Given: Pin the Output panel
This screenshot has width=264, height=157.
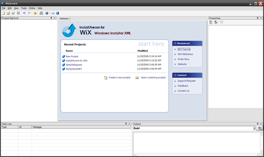Looking at the screenshot, I should [257, 124].
